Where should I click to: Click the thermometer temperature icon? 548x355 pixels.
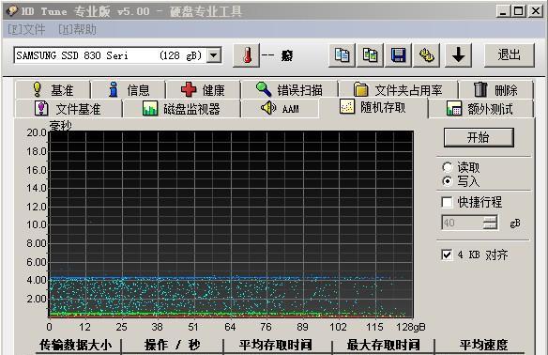click(x=247, y=55)
